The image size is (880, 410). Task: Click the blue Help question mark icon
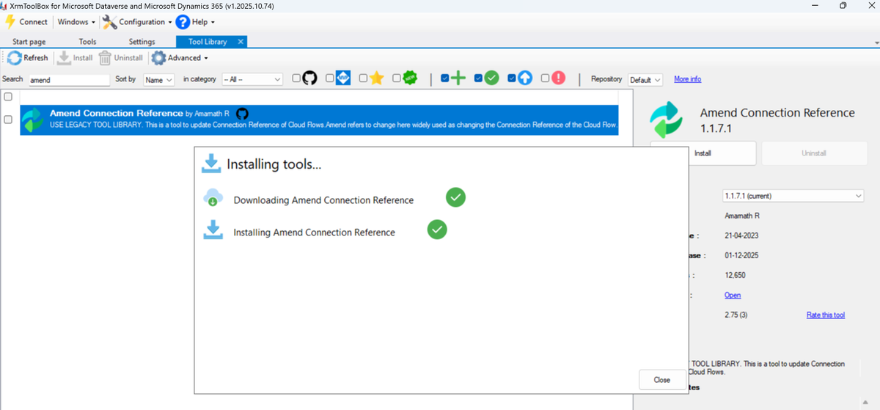183,22
